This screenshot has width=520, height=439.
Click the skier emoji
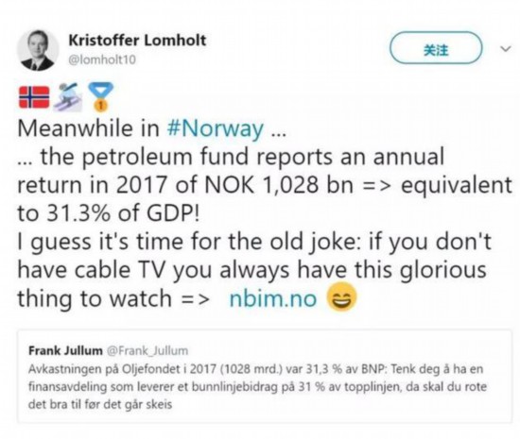click(x=68, y=96)
